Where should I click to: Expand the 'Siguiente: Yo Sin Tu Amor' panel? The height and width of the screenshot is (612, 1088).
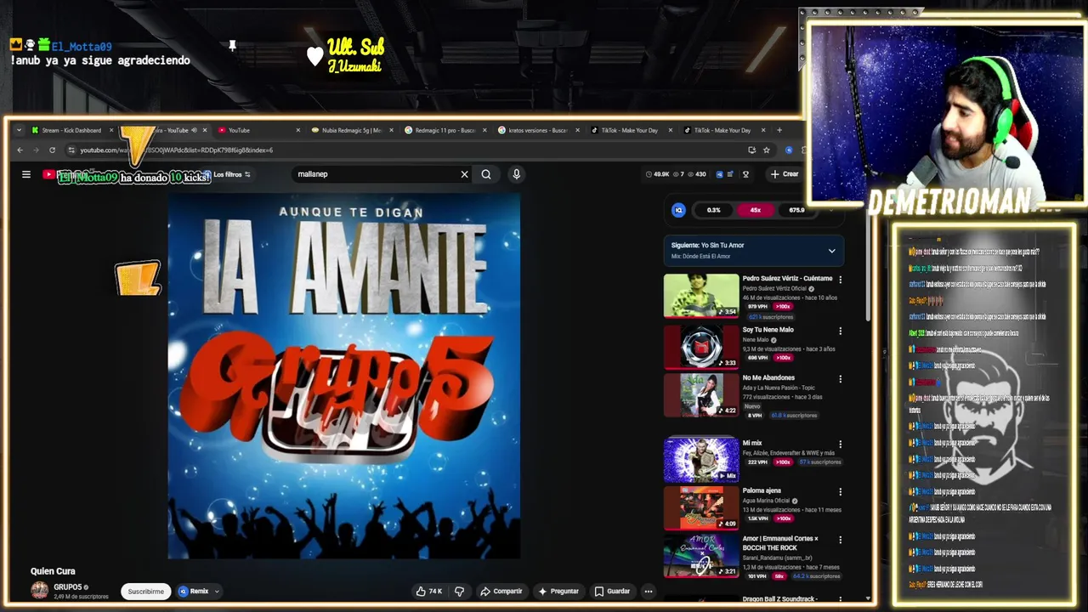point(831,251)
